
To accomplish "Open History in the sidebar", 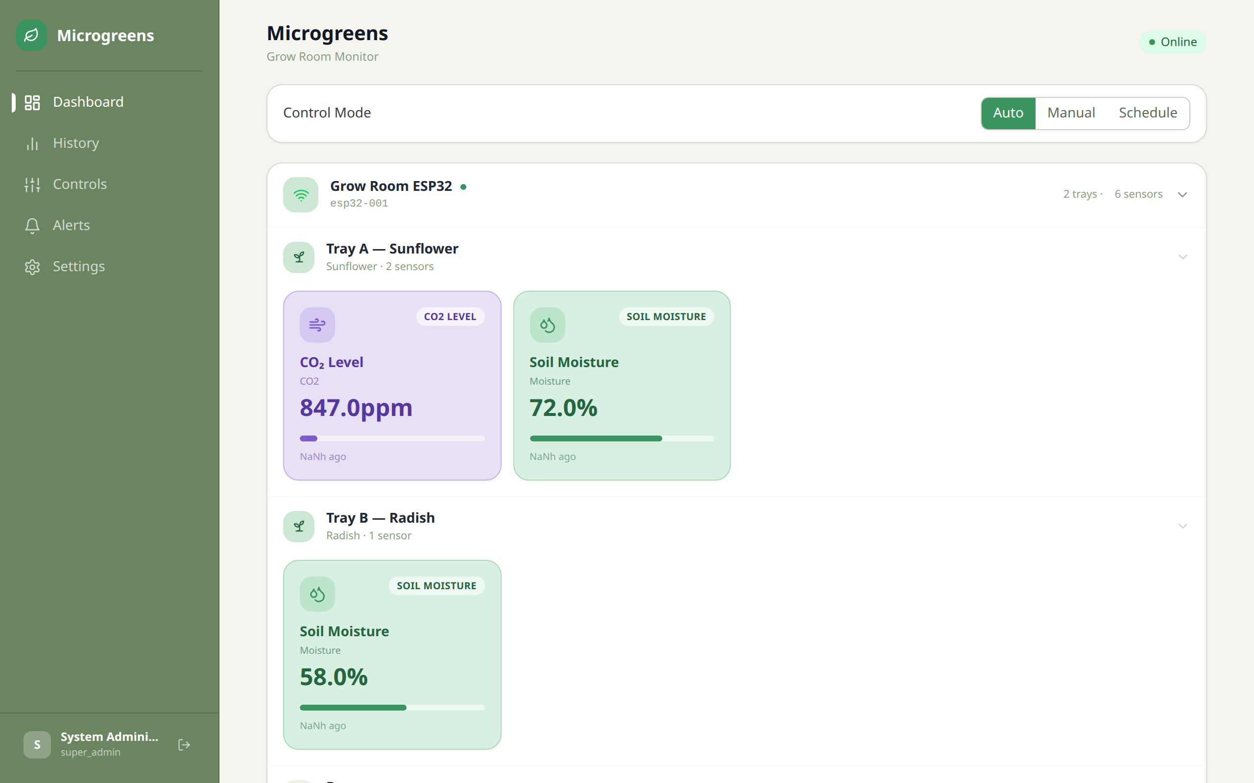I will coord(109,143).
